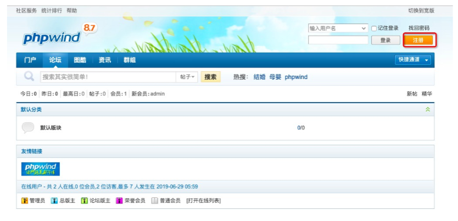Open the 输入用户名 combo box dropdown
The image size is (458, 221).
pyautogui.click(x=338, y=29)
